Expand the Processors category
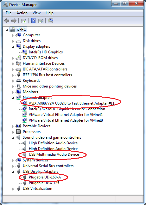The image size is (146, 205). pyautogui.click(x=13, y=132)
